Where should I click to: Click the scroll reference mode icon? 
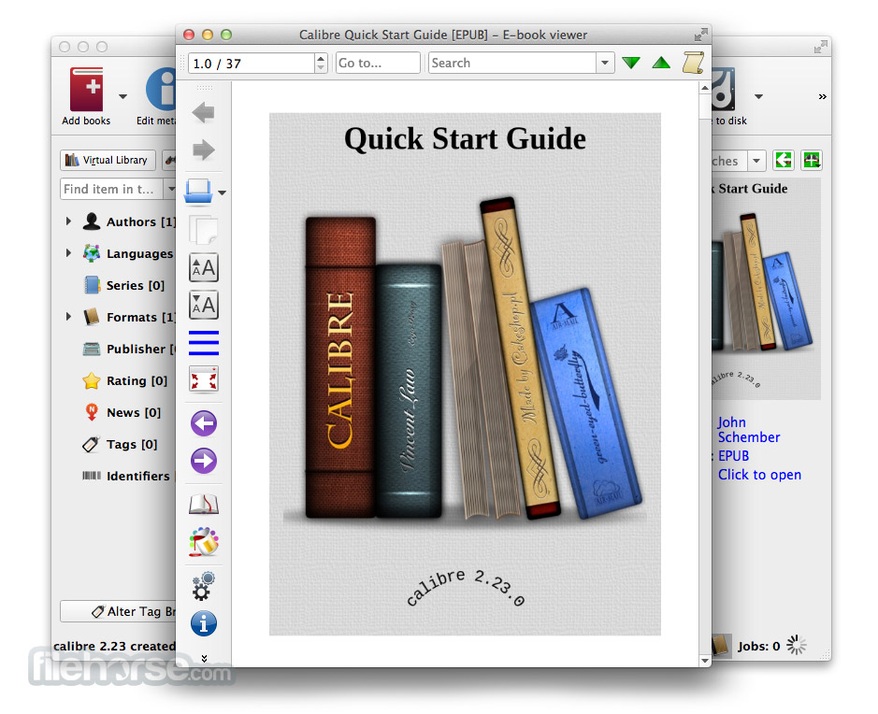click(693, 62)
